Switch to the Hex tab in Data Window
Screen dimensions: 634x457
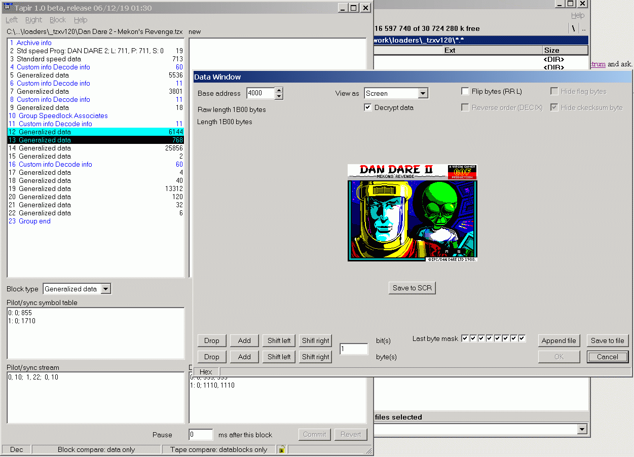point(206,371)
